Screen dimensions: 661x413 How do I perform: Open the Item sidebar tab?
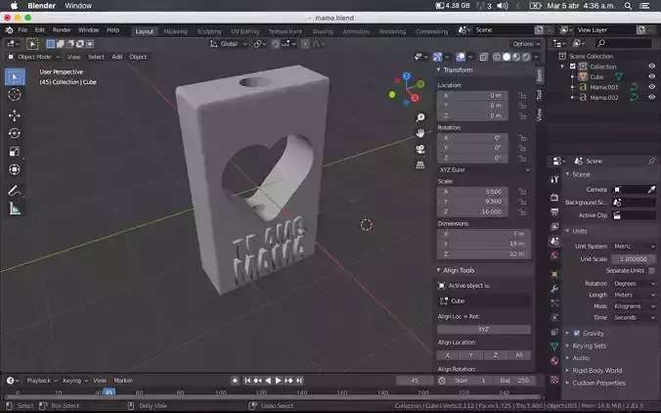539,76
